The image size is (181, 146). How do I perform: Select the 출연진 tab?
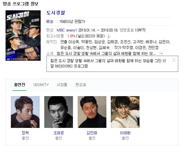[x=19, y=85]
